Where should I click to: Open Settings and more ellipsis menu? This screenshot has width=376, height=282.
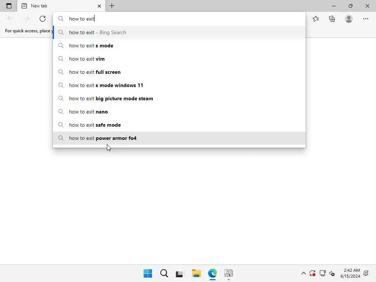(x=365, y=19)
